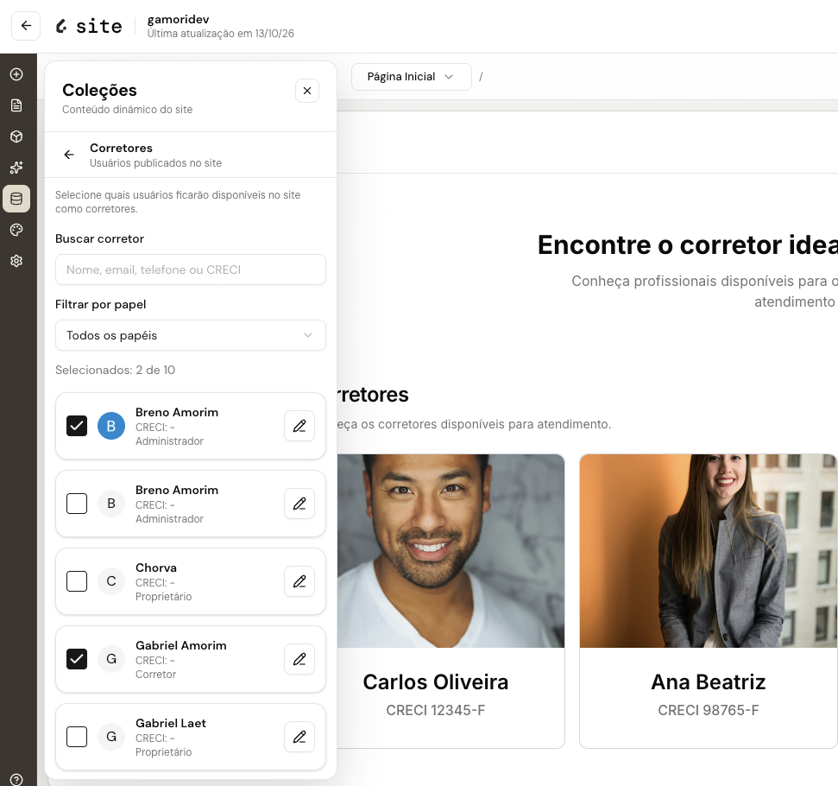This screenshot has height=786, width=838.
Task: Click the Gabriel Laet name in list
Action: [x=171, y=724]
